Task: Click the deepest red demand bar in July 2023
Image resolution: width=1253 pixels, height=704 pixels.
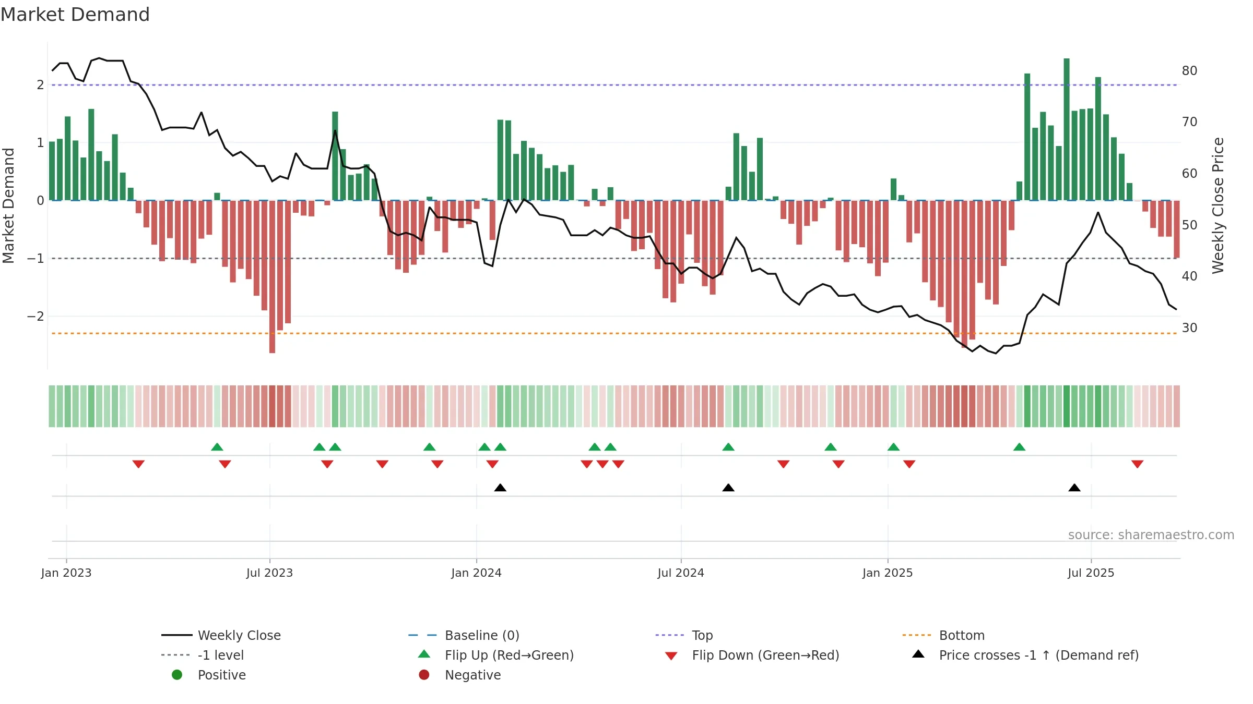Action: (272, 276)
